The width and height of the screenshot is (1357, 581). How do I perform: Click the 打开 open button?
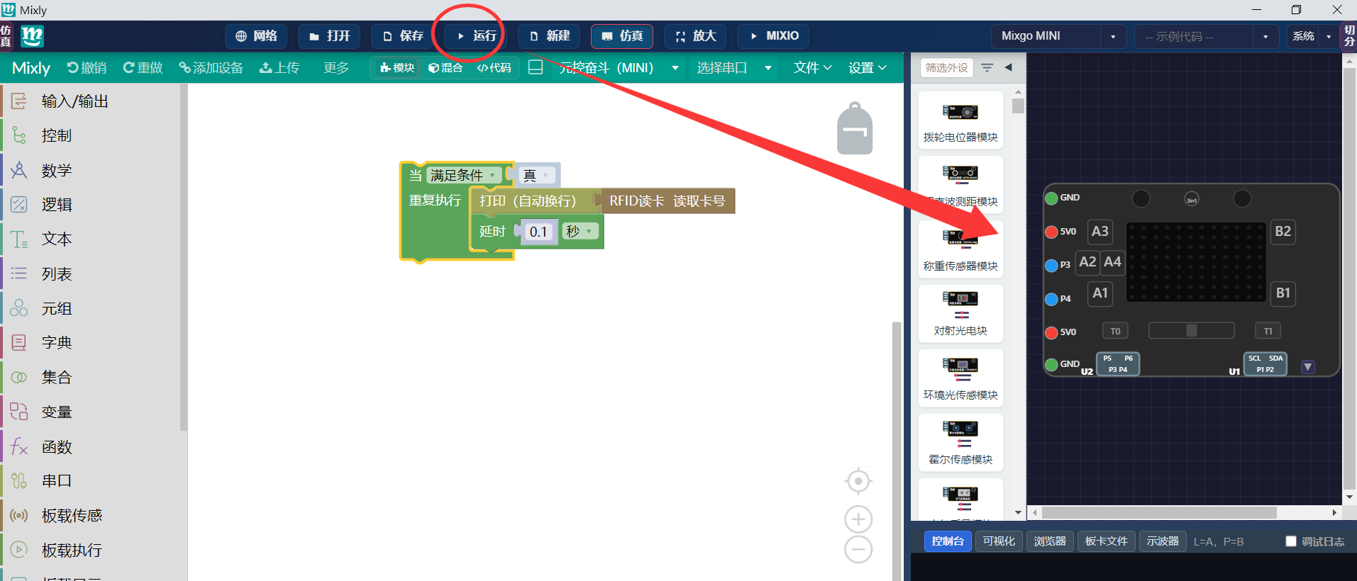[329, 36]
